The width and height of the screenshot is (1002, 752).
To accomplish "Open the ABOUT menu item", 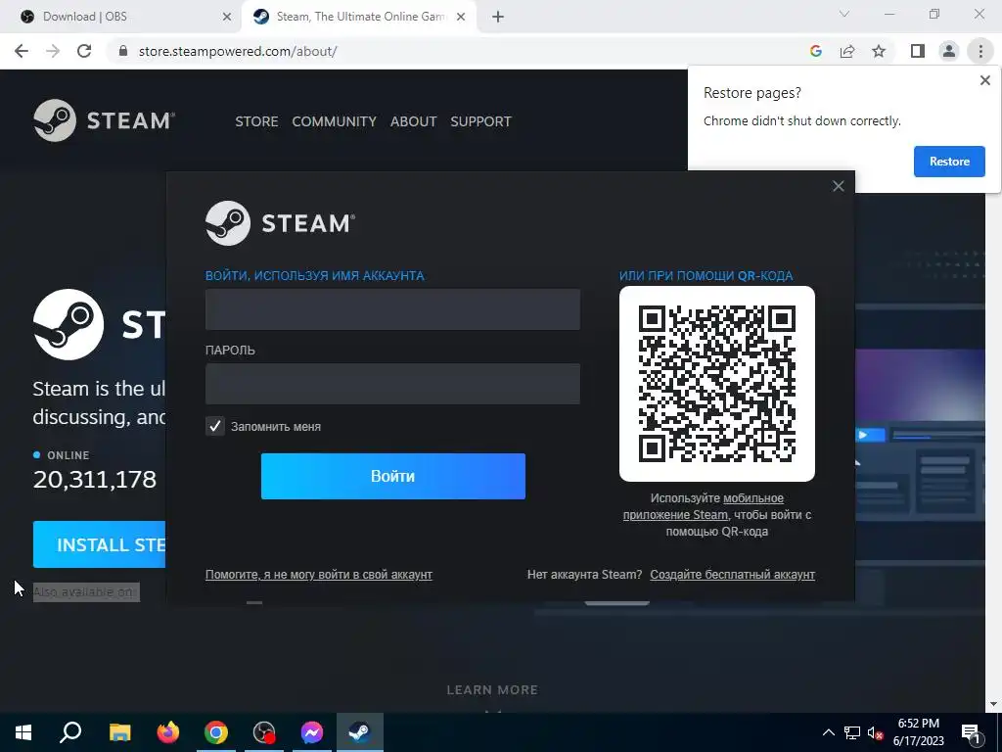I will [414, 121].
